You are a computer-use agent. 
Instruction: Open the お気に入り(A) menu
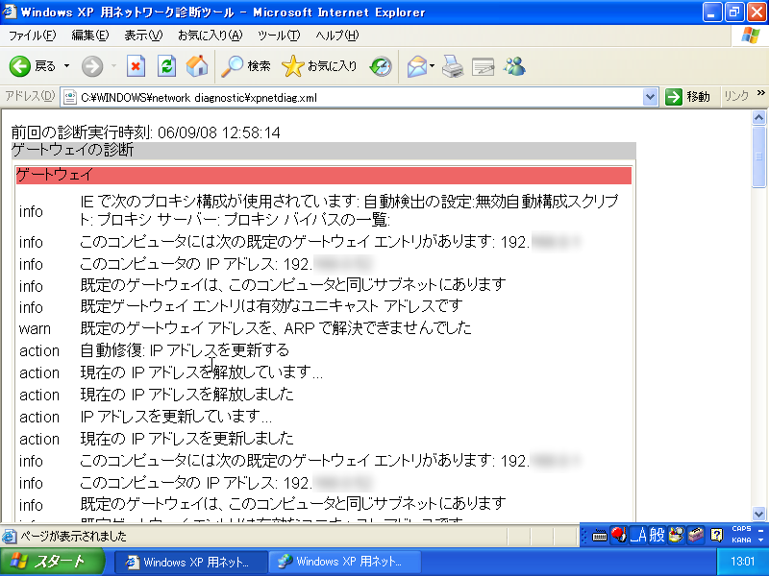[x=210, y=36]
